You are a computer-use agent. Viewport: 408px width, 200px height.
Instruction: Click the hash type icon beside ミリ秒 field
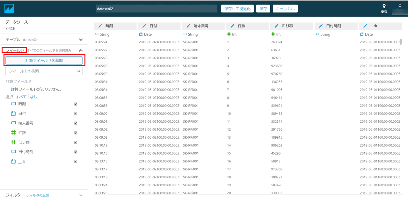click(13, 142)
